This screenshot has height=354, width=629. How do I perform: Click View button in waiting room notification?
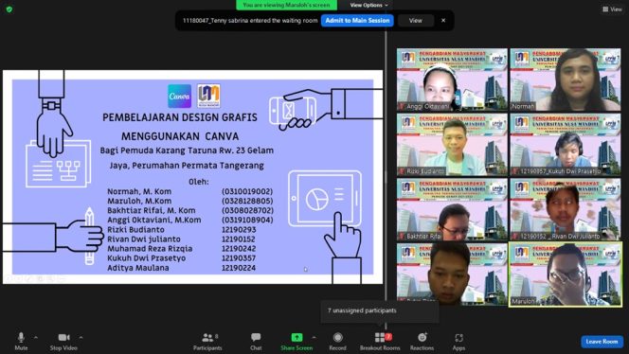[x=416, y=21]
